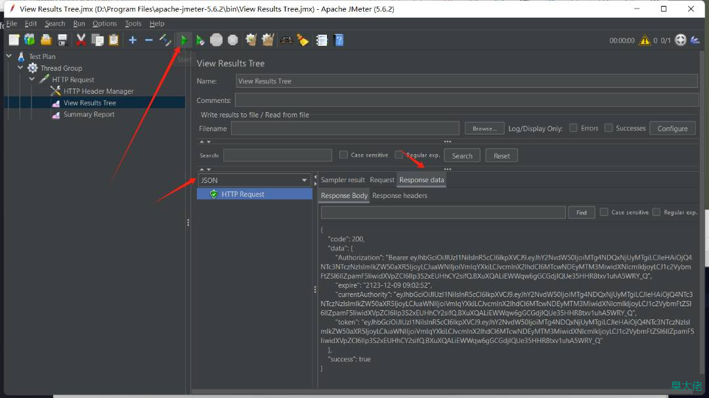Click the Stop test icon
Image resolution: width=709 pixels, height=398 pixels.
click(x=217, y=40)
